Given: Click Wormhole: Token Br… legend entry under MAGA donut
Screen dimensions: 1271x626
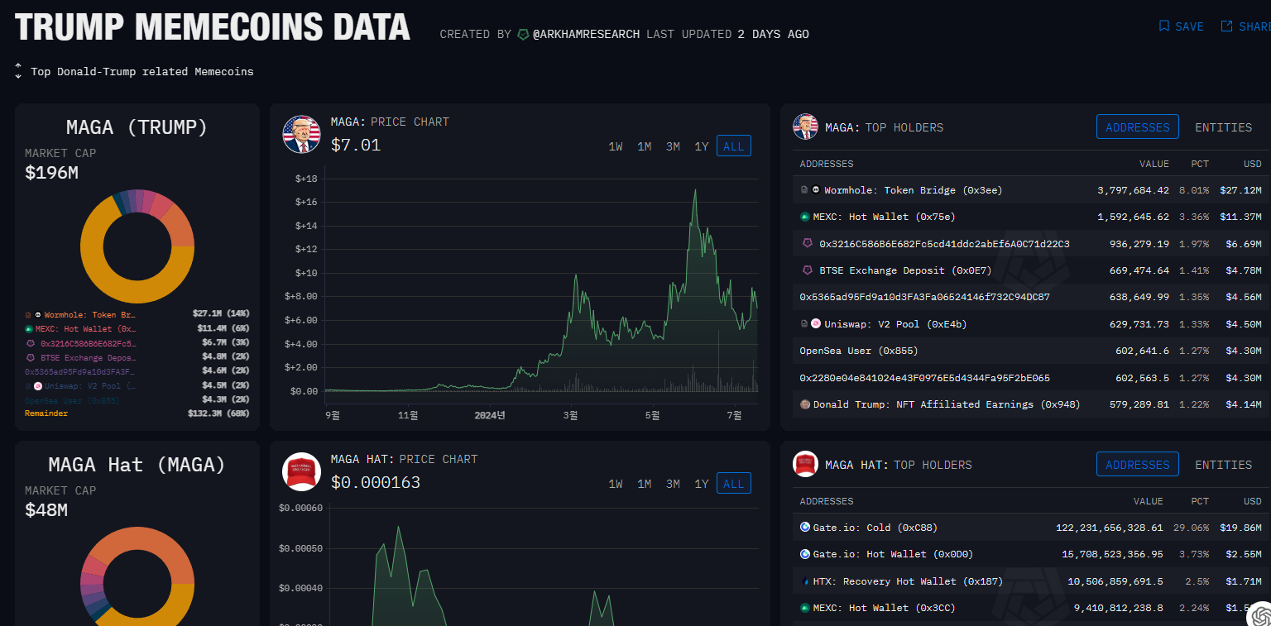Looking at the screenshot, I should (90, 314).
